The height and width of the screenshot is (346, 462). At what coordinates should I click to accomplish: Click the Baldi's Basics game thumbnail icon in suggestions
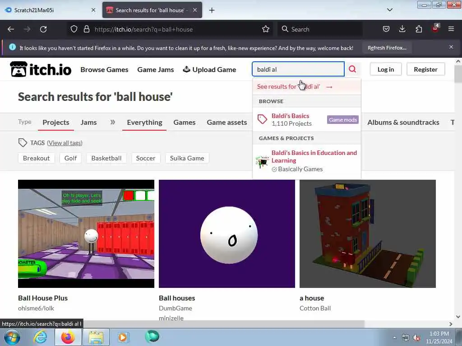point(262,162)
